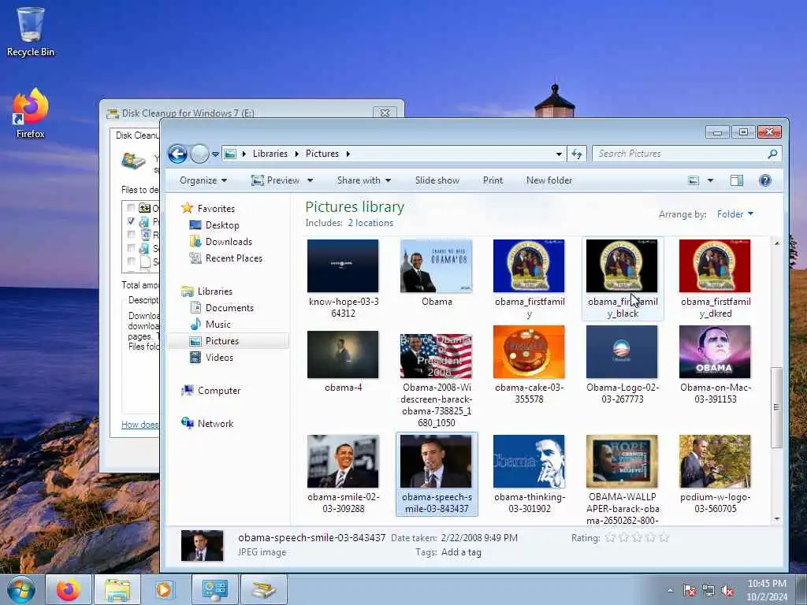Select the Favorites star in sidebar
The height and width of the screenshot is (605, 807).
[187, 208]
